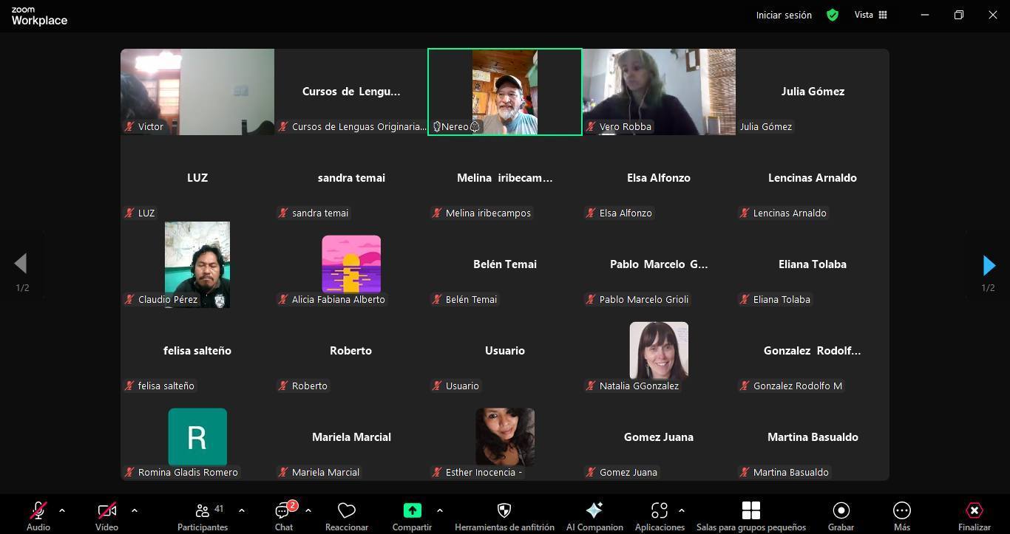Go to next participant page arrow
Viewport: 1010px width, 534px height.
(x=989, y=264)
